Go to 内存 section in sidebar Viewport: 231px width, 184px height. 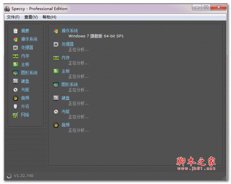click(25, 56)
